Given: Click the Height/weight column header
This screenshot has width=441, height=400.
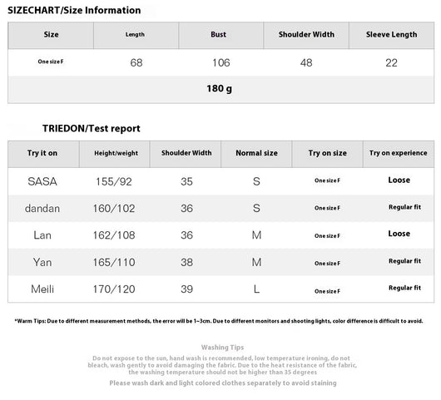Looking at the screenshot, I should [115, 154].
